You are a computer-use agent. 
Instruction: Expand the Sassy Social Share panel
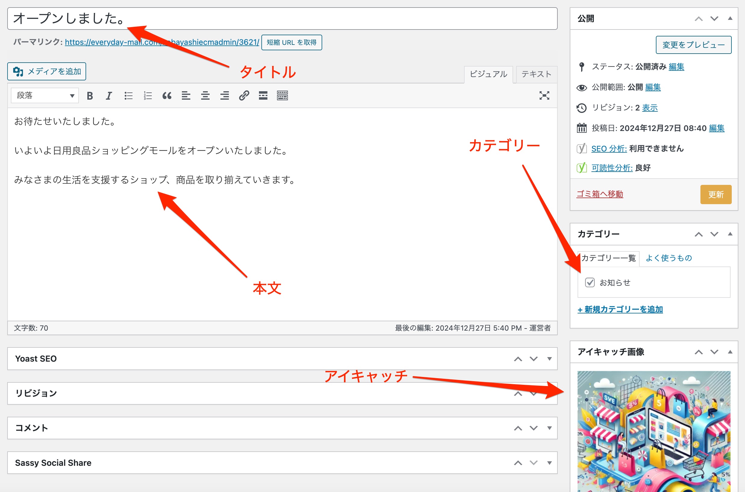pyautogui.click(x=549, y=463)
